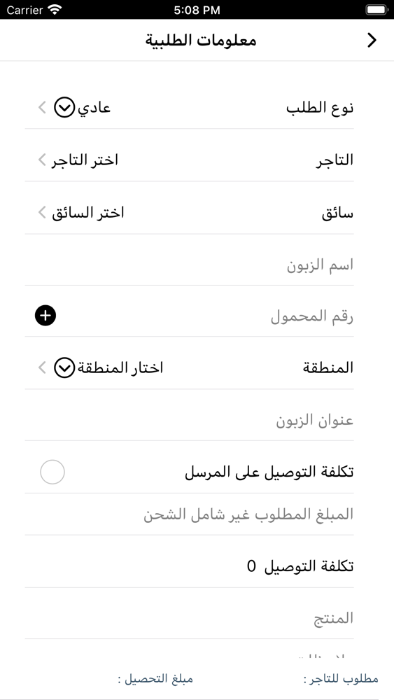Image resolution: width=394 pixels, height=700 pixels.
Task: Focus the عنوان الزبون address field
Action: (190, 421)
